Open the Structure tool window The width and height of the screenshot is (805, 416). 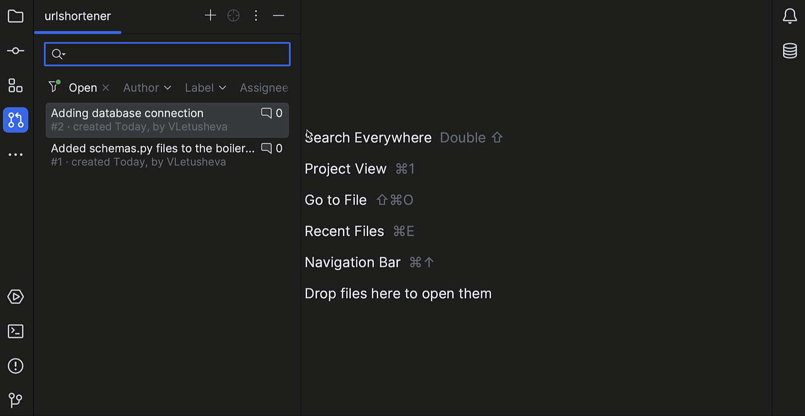click(15, 86)
